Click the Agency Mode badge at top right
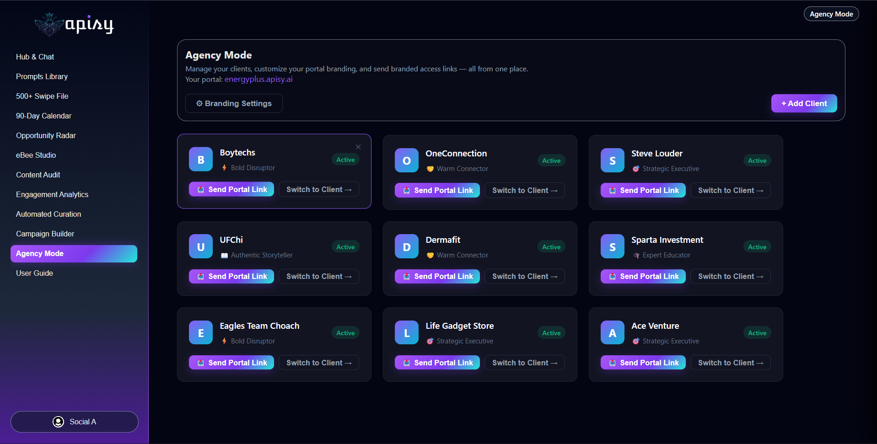The height and width of the screenshot is (444, 877). (x=831, y=14)
